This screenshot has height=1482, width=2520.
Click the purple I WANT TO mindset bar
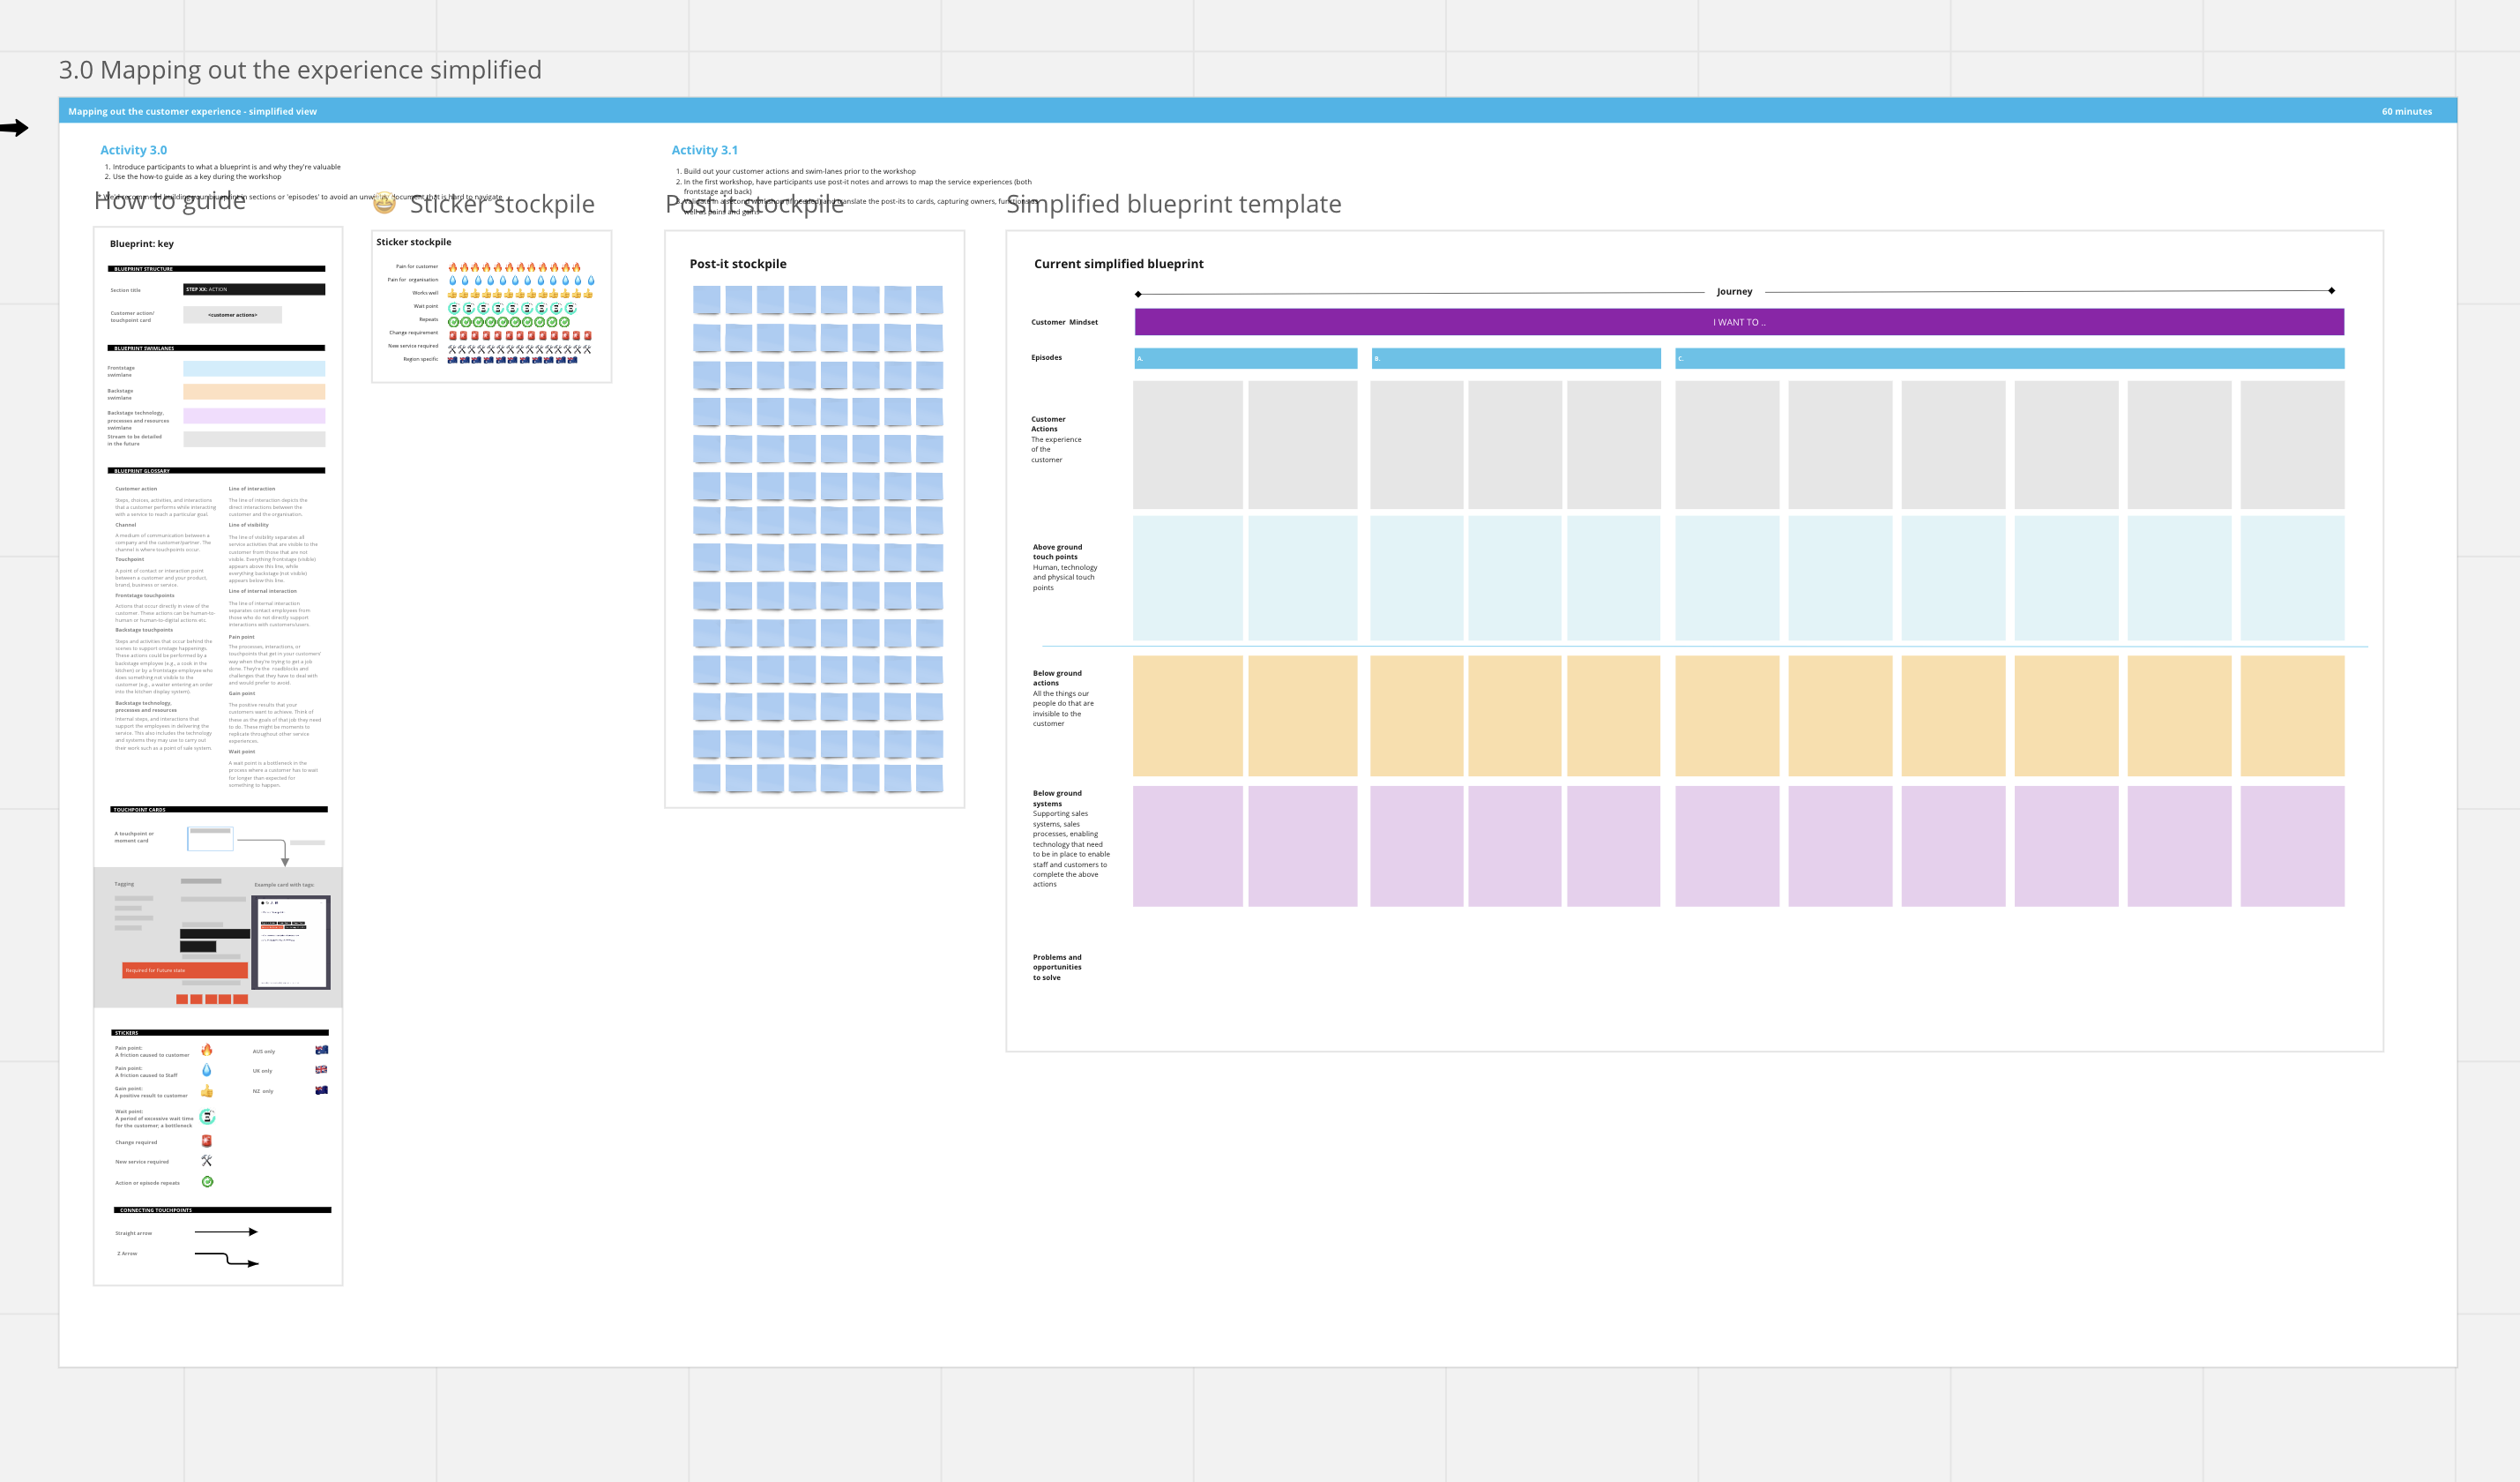[x=1738, y=322]
